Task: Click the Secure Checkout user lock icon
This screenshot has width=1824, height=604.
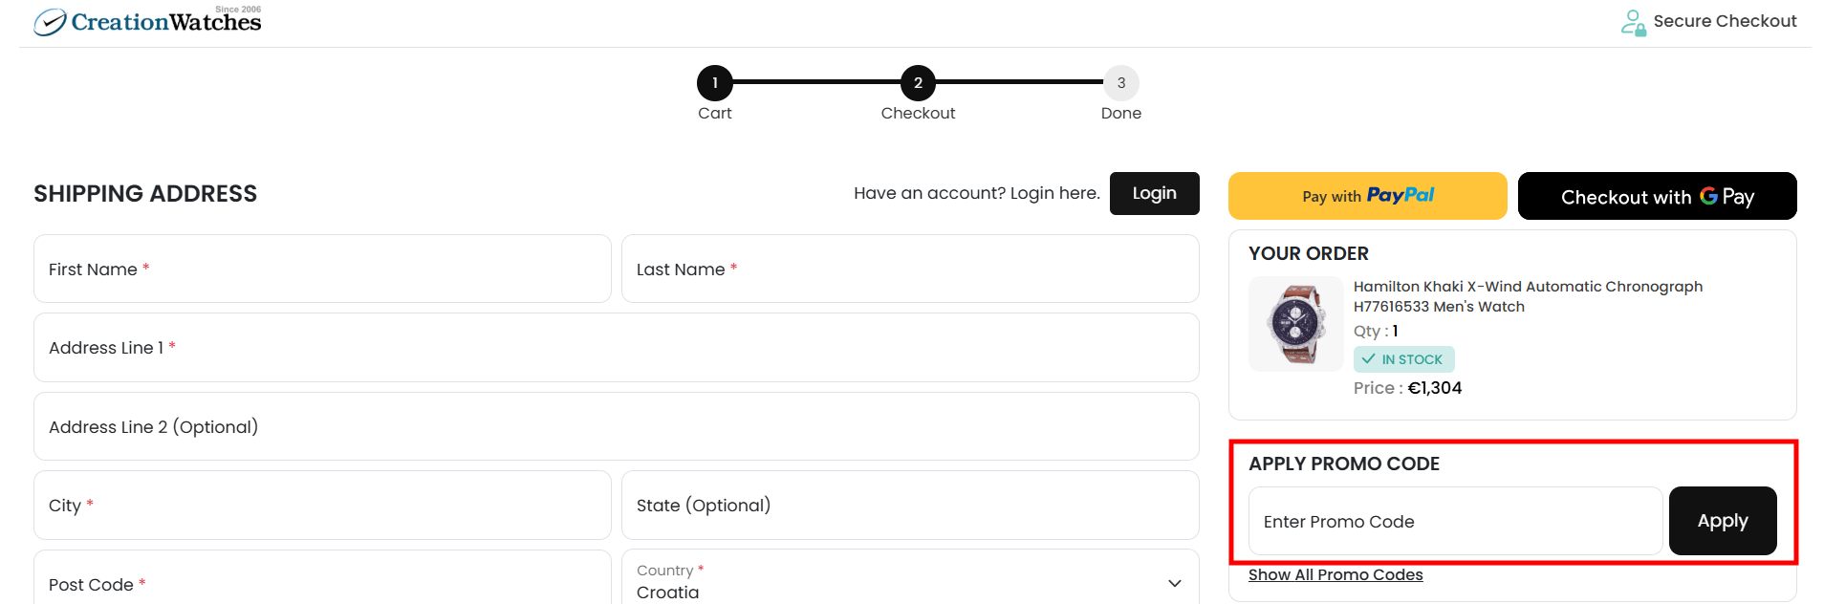Action: [x=1633, y=22]
